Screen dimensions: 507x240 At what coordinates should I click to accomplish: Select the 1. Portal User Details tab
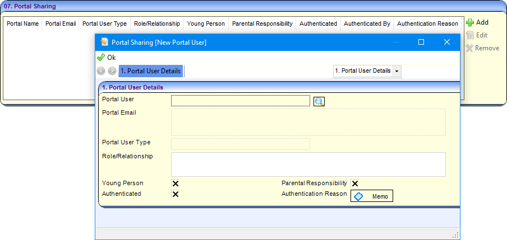(151, 71)
